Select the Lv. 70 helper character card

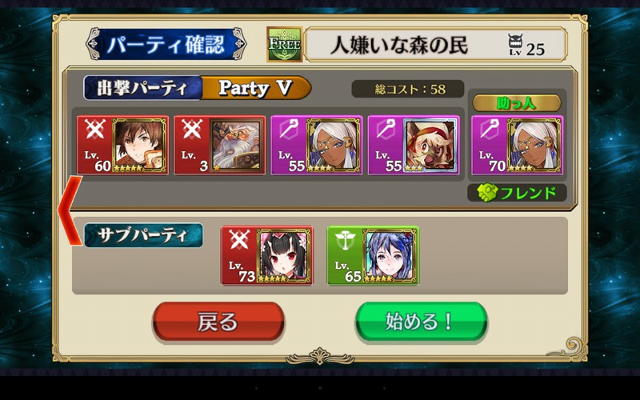pos(517,146)
